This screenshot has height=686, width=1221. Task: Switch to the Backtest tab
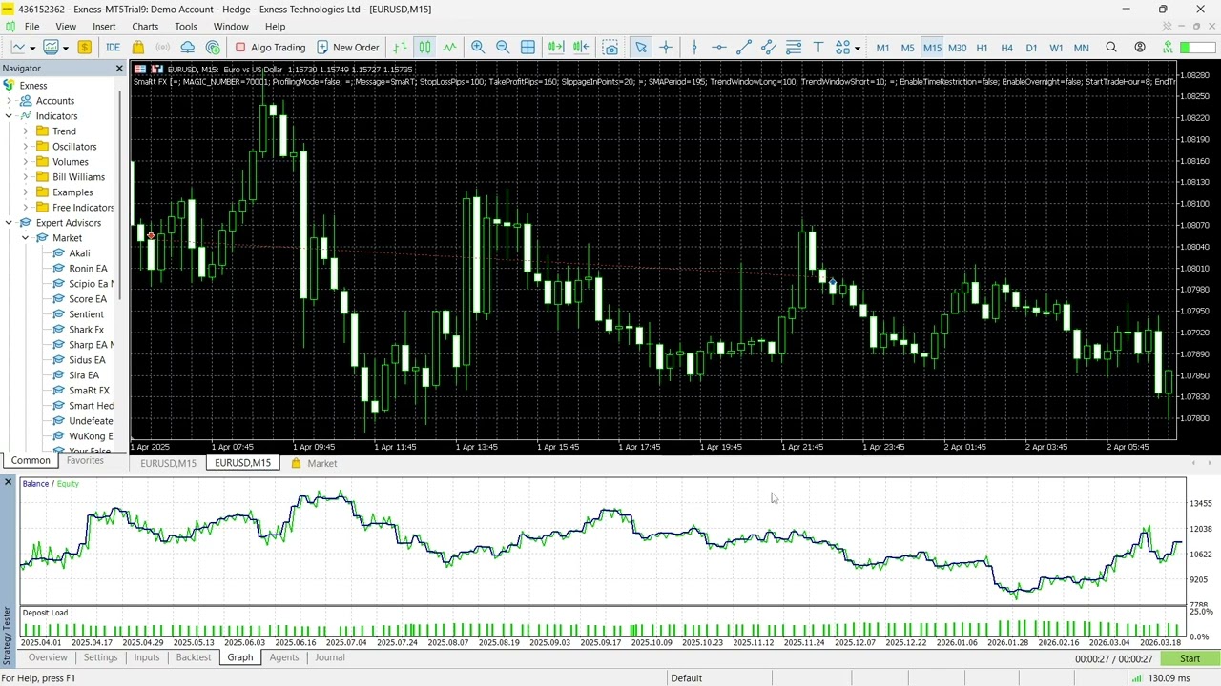pyautogui.click(x=193, y=657)
